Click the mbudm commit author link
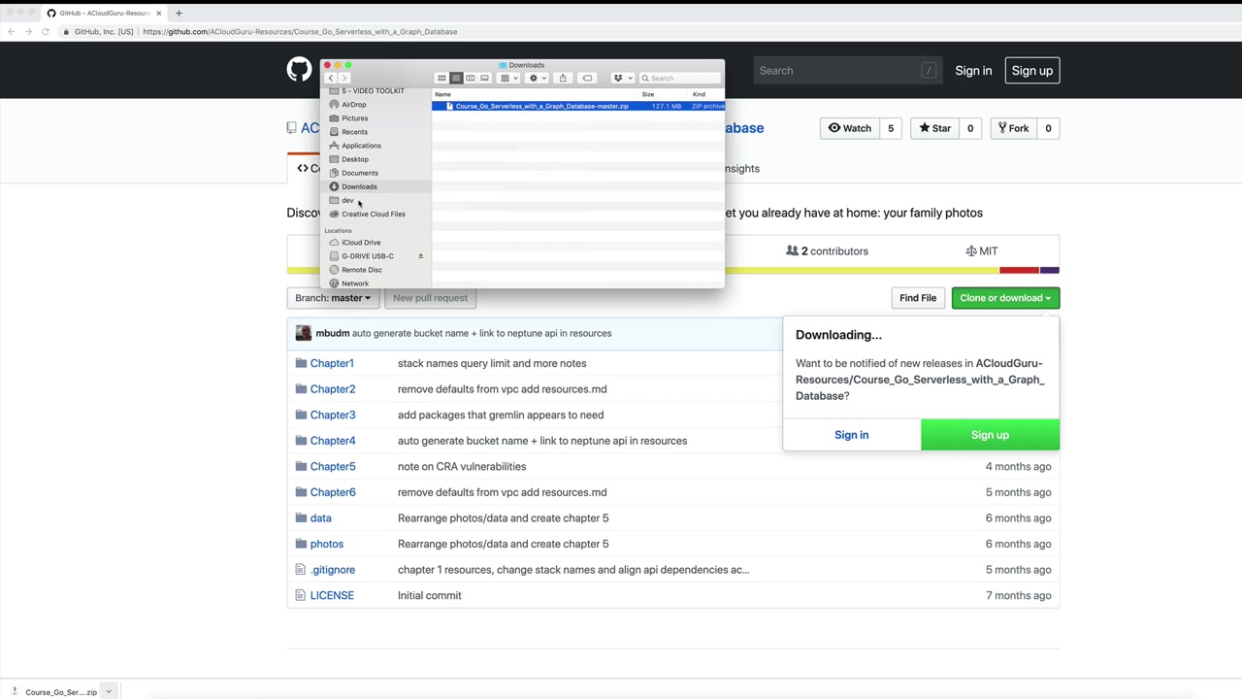This screenshot has height=699, width=1242. coord(332,333)
